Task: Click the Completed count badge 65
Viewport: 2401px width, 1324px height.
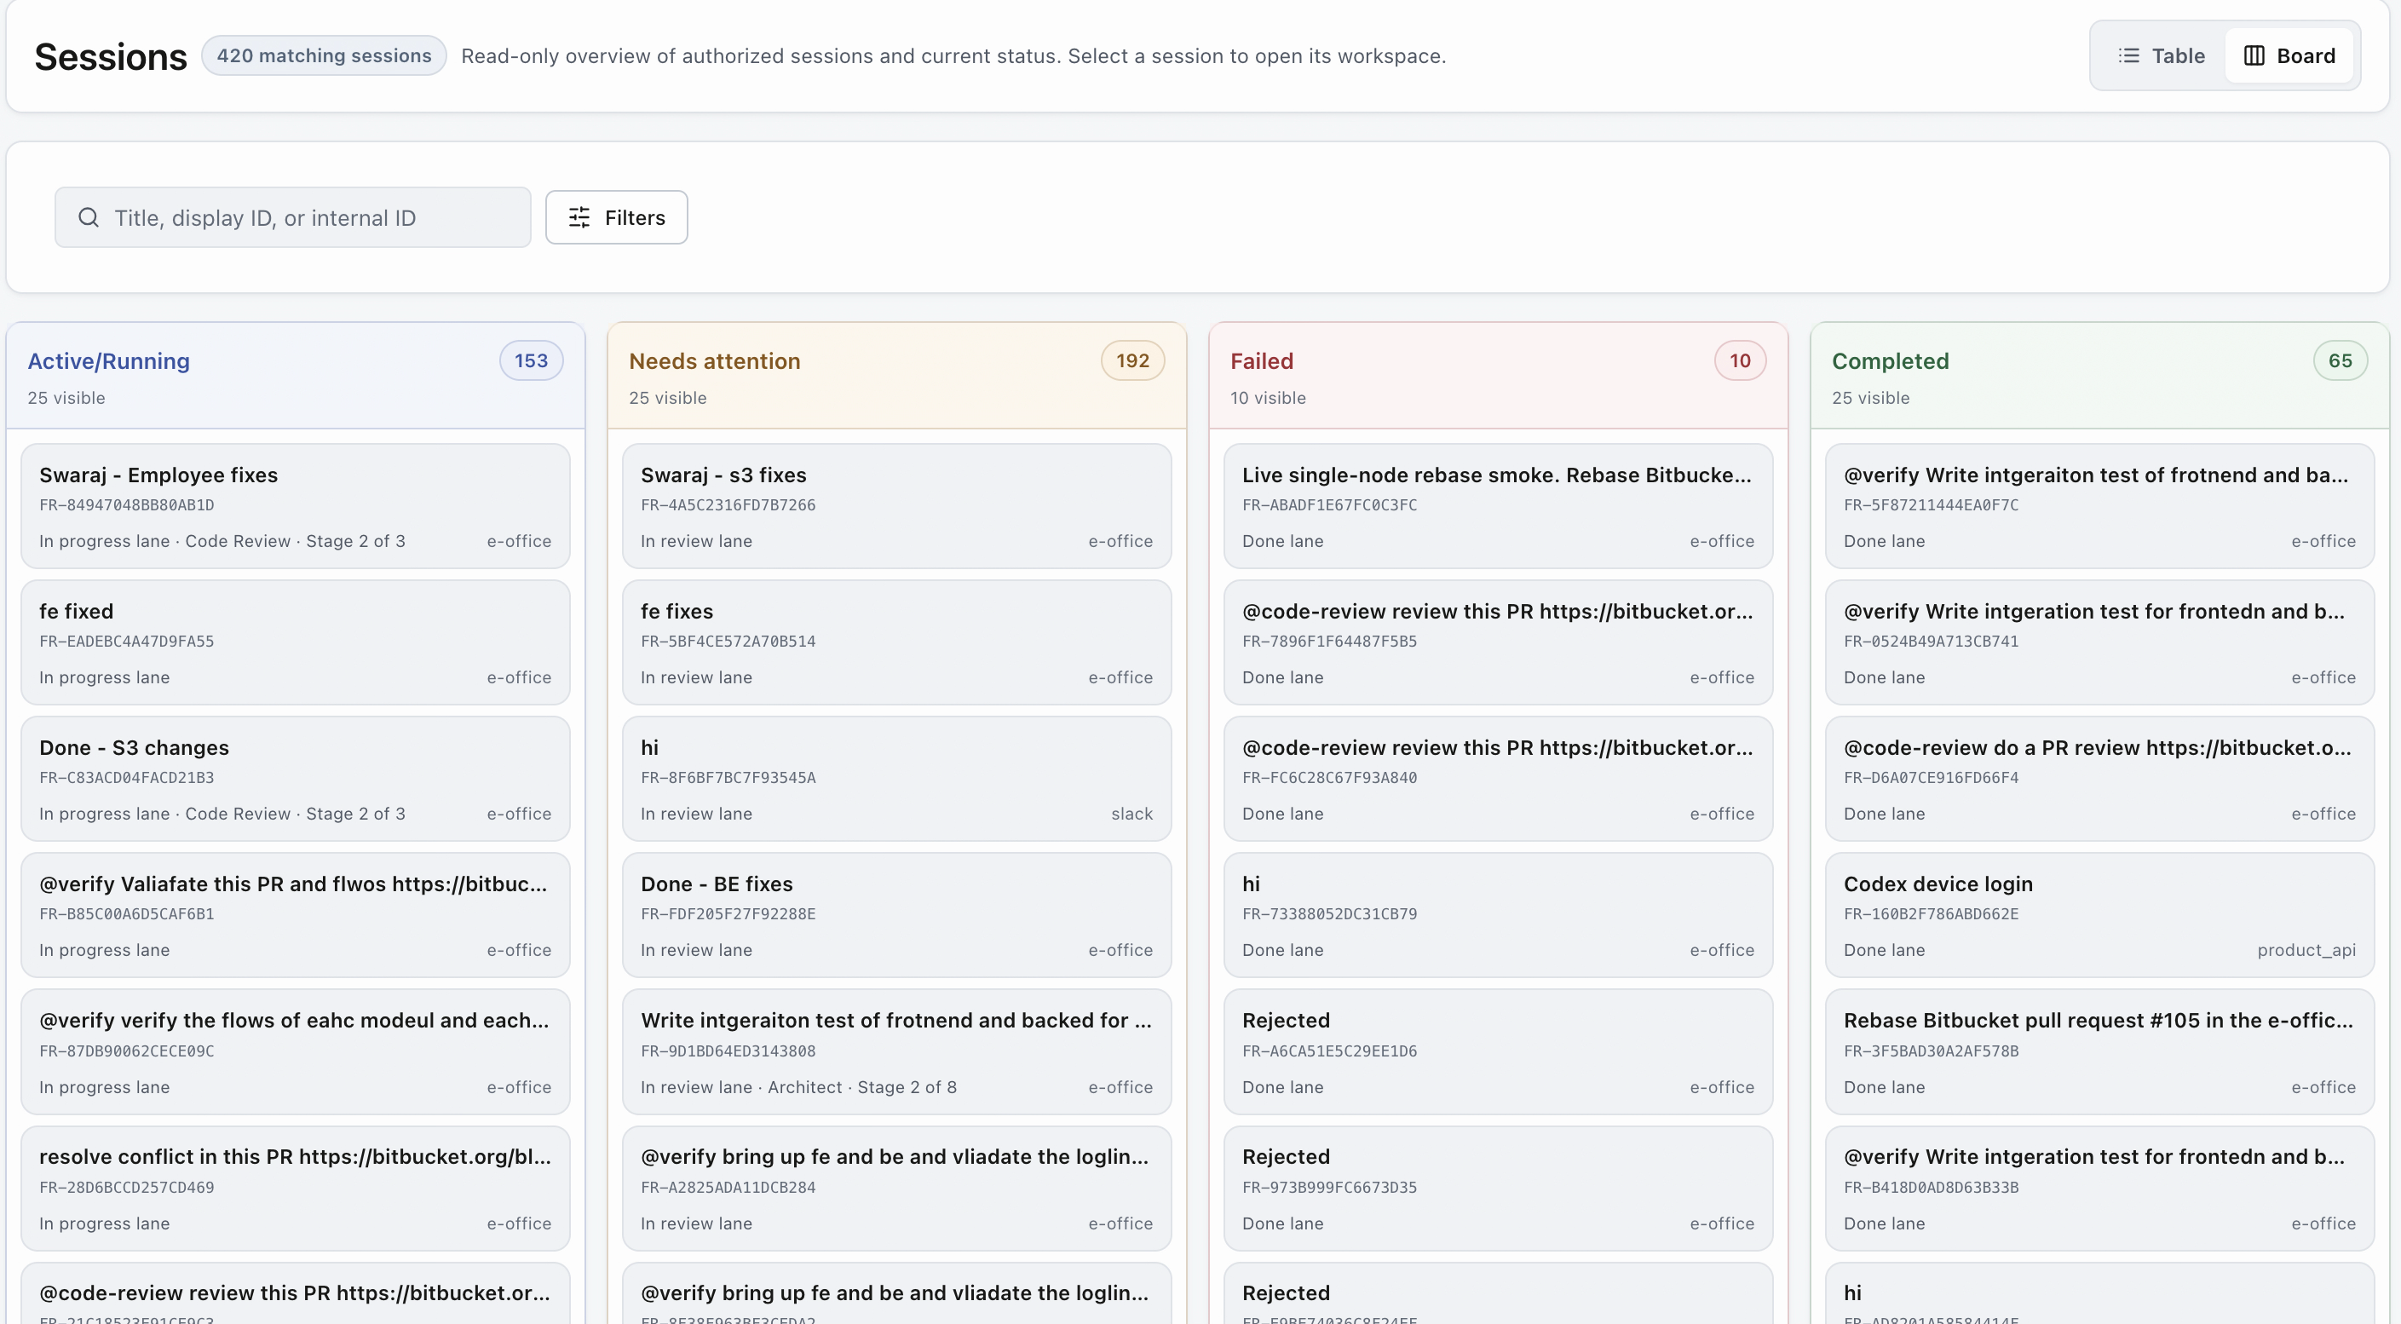Action: coord(2341,360)
